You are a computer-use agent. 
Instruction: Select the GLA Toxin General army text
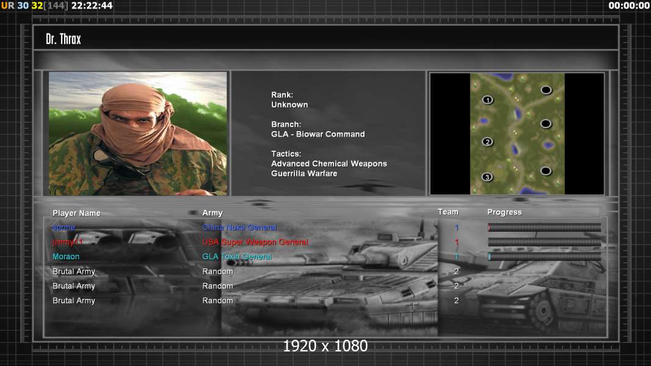click(x=237, y=257)
